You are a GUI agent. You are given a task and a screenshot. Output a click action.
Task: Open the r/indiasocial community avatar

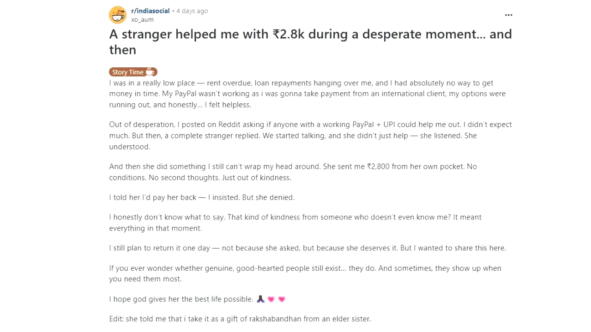click(x=118, y=15)
